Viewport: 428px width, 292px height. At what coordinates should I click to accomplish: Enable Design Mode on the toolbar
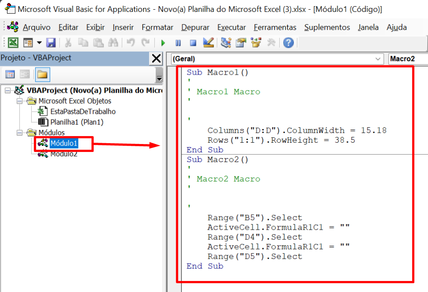click(x=208, y=43)
